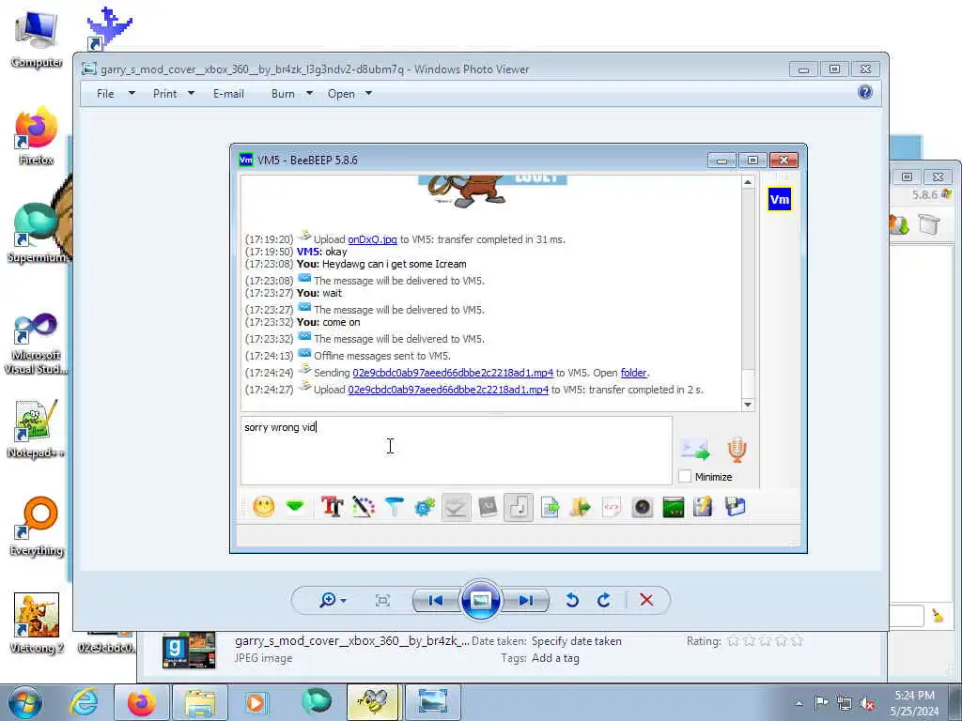This screenshot has width=962, height=721.
Task: Click E-mail in Photo Viewer toolbar
Action: pyautogui.click(x=229, y=94)
